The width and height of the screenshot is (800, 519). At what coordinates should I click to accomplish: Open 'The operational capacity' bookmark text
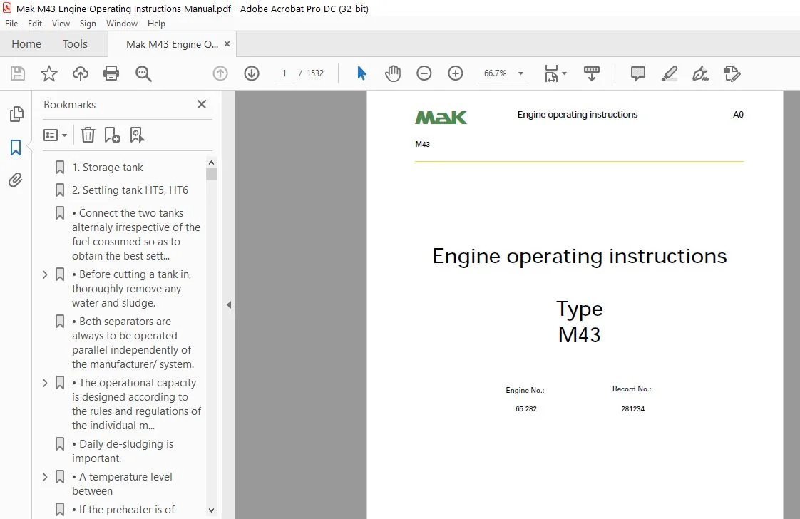click(137, 404)
